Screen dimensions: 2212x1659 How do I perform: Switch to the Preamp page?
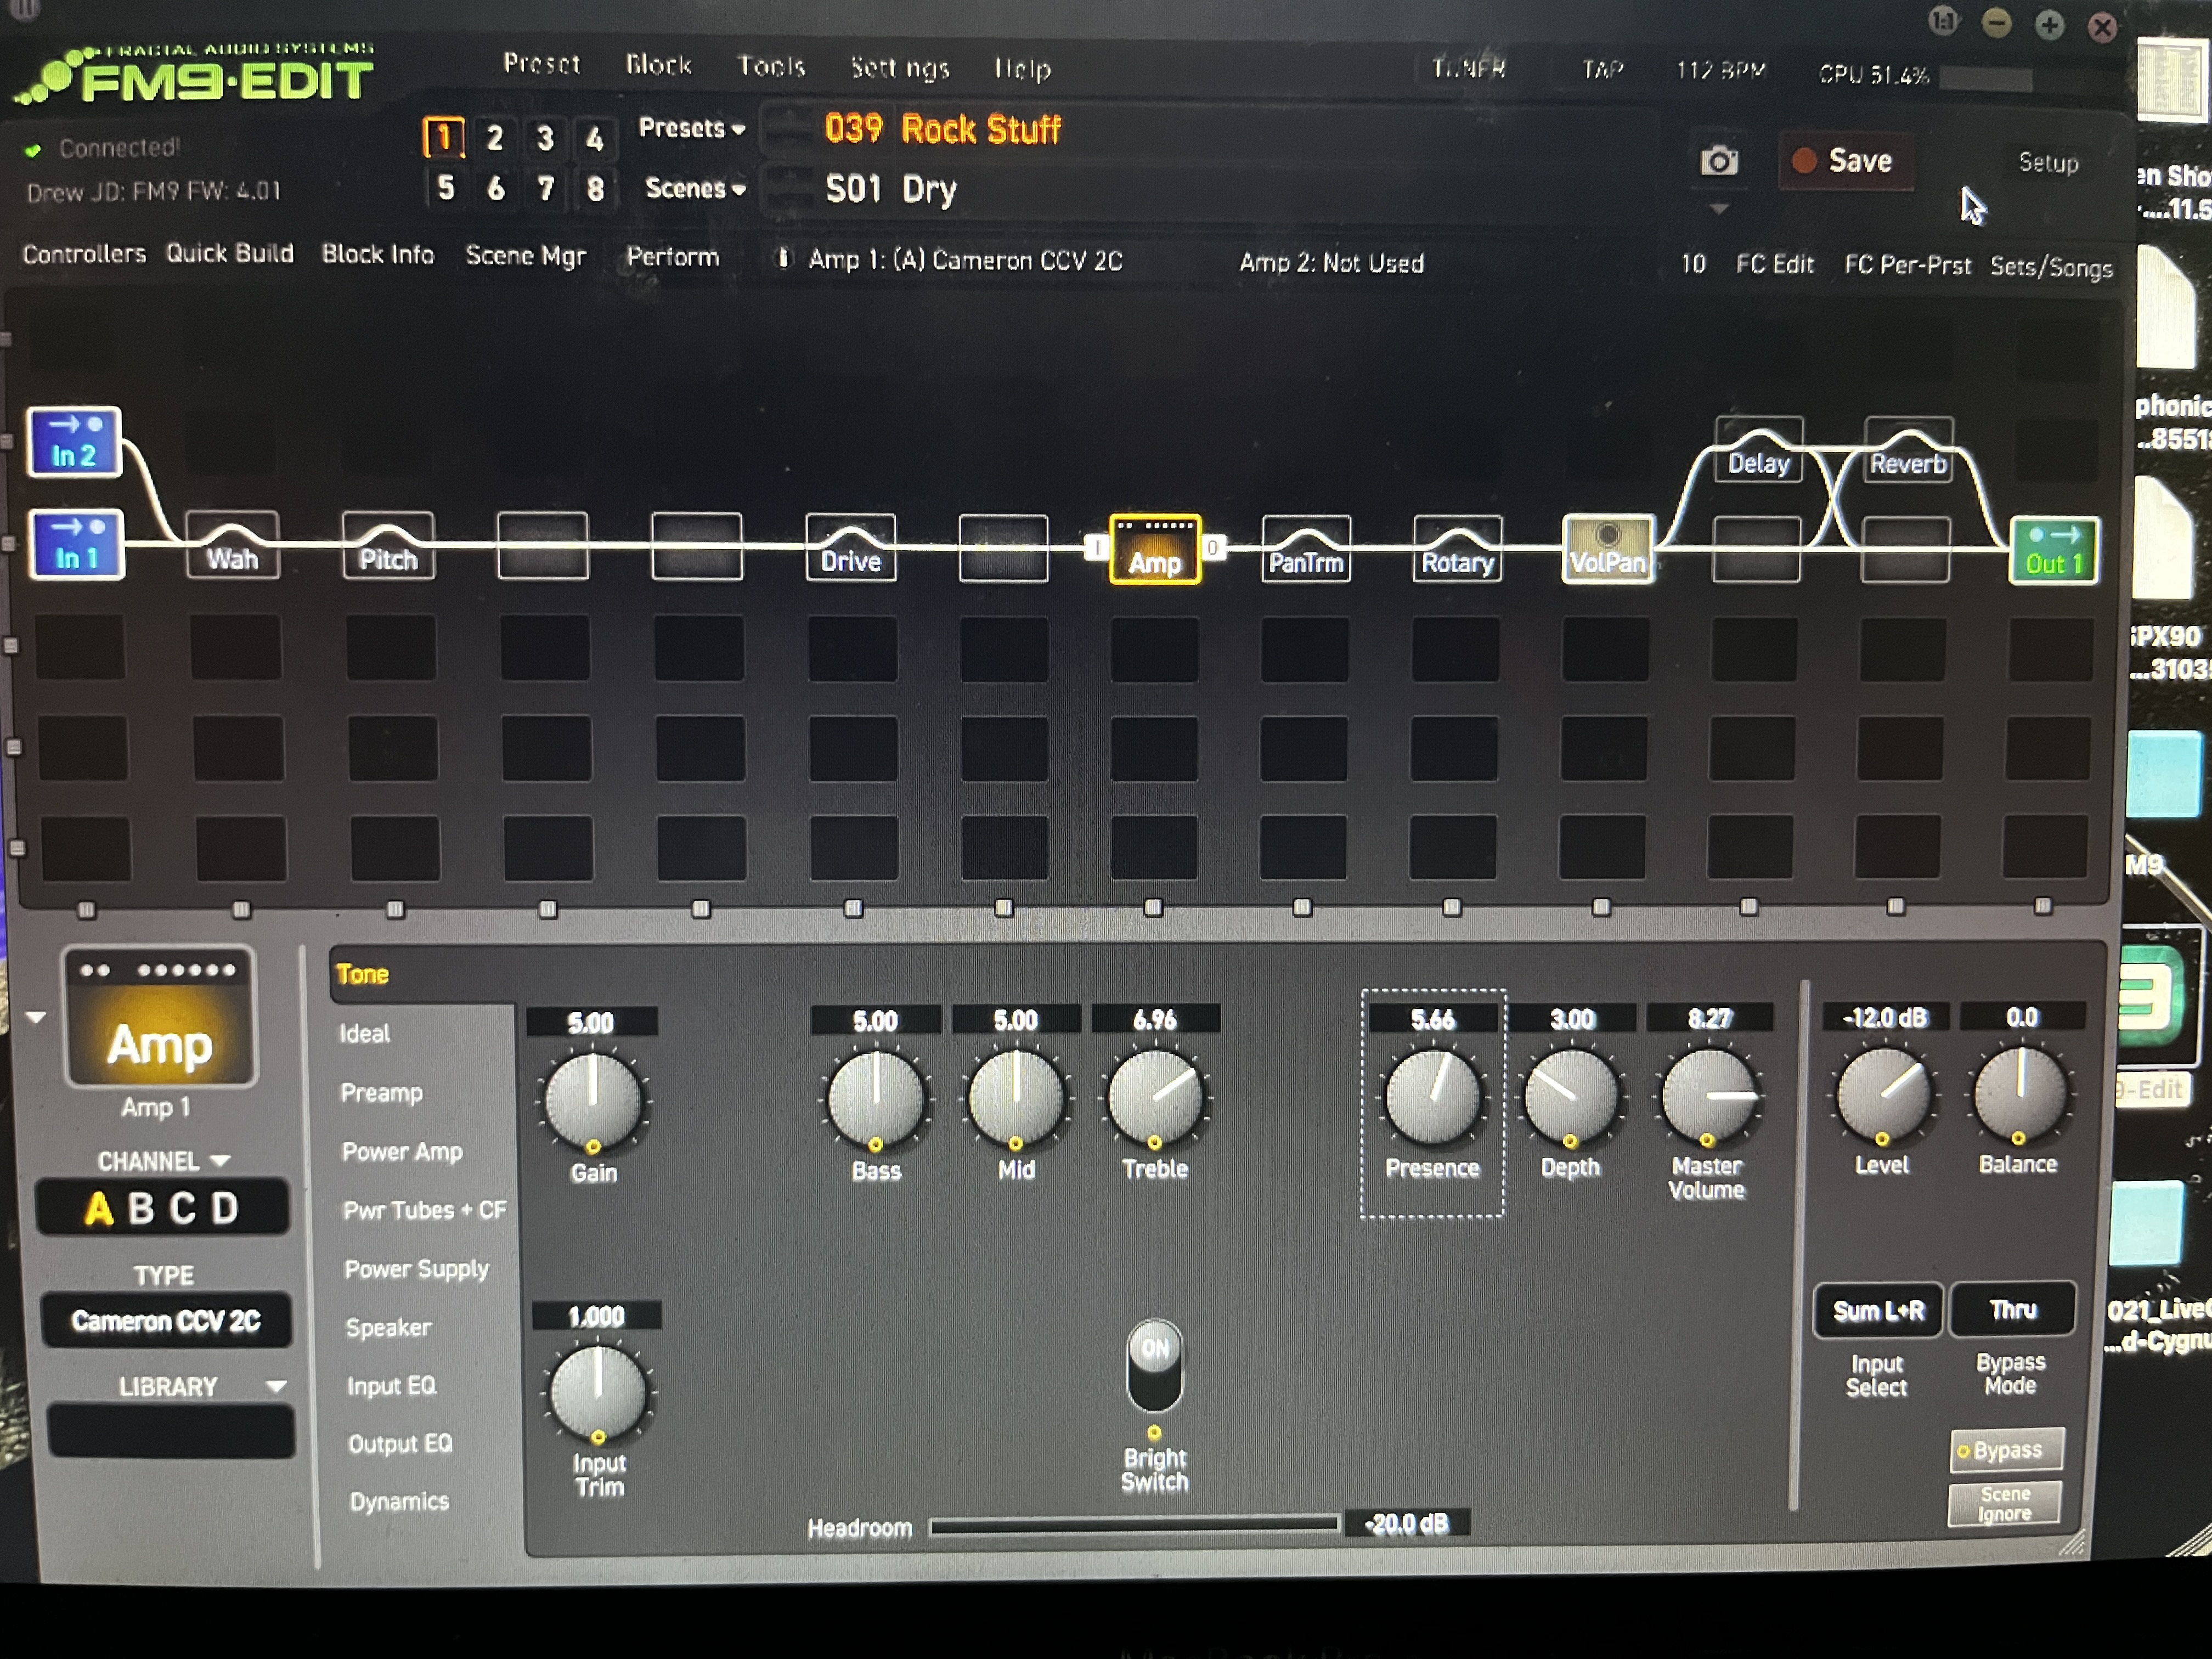[x=381, y=1093]
